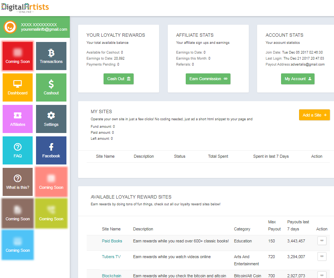
Task: Click the 'Earnings this Month: 0' text
Action: [x=193, y=58]
